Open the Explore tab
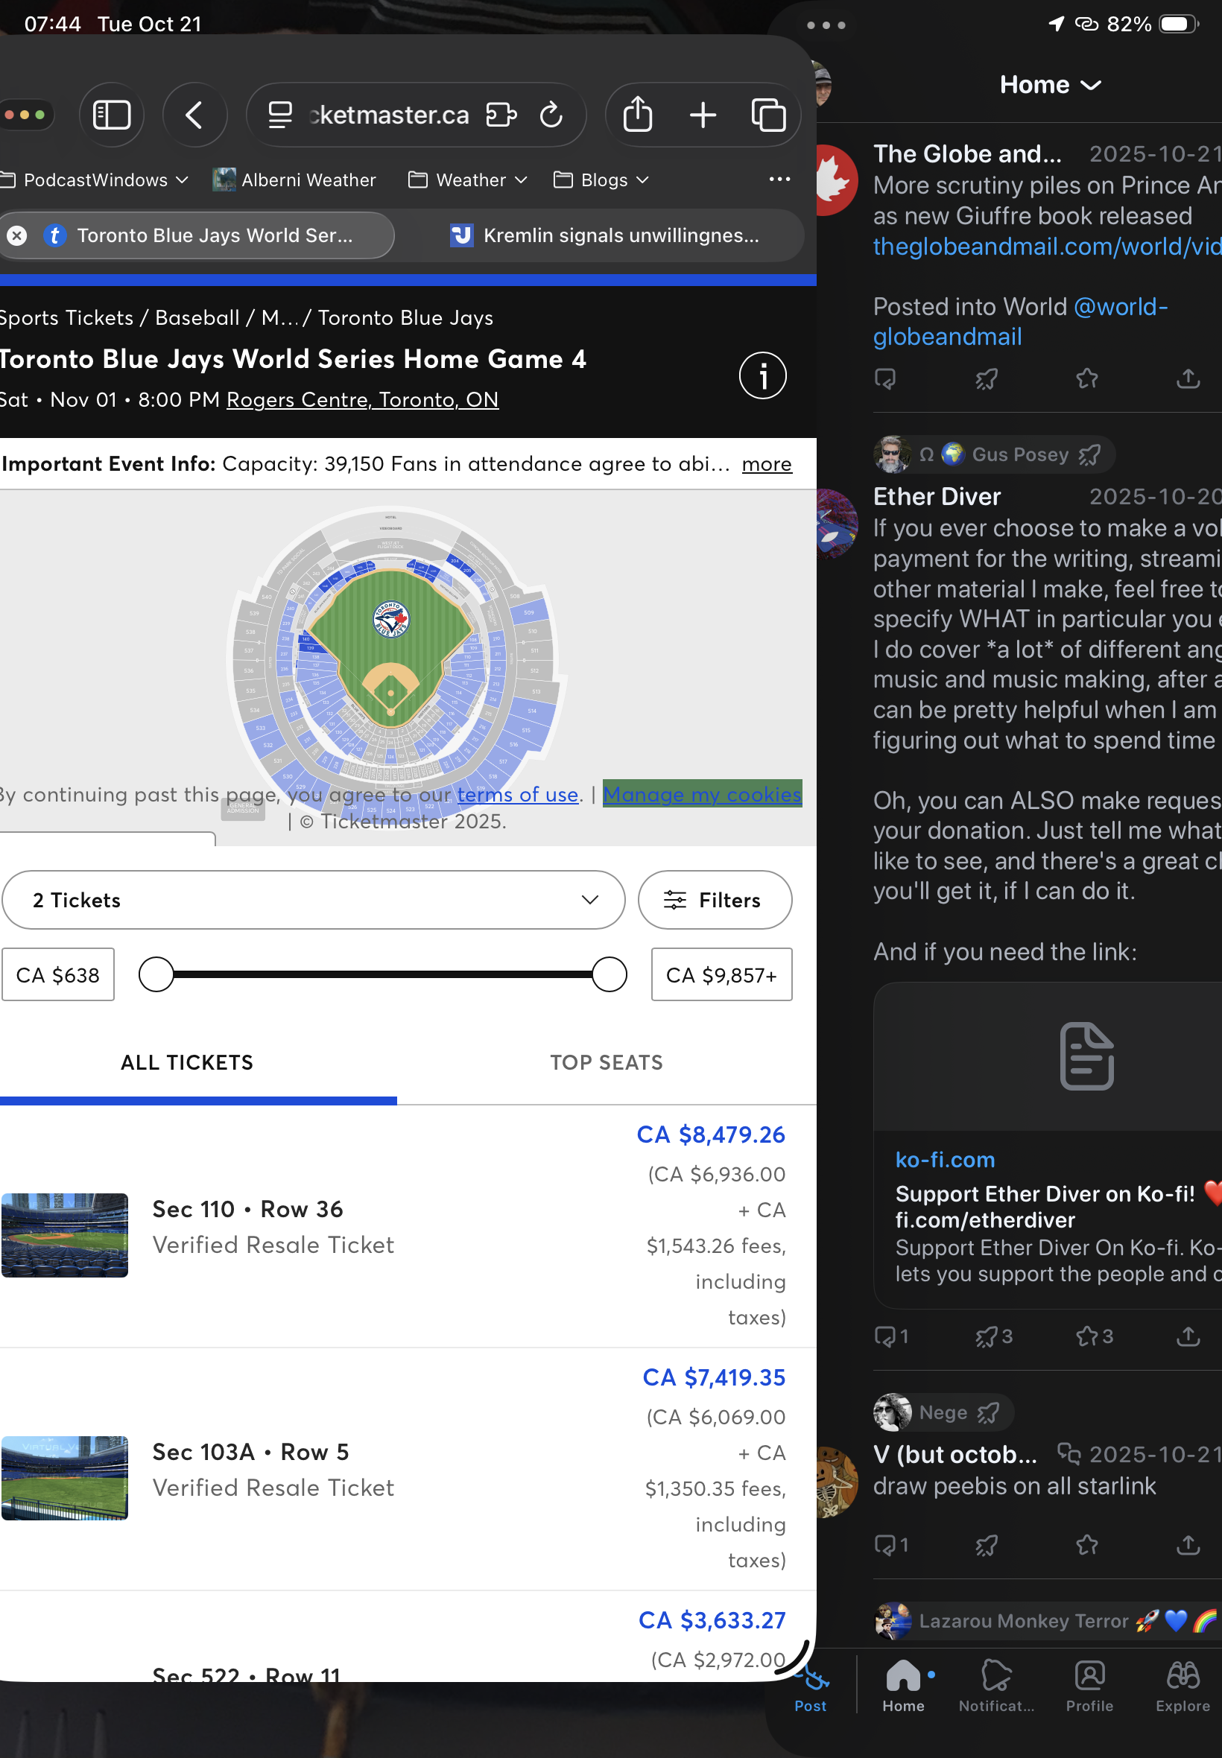1222x1758 pixels. coord(1183,1685)
